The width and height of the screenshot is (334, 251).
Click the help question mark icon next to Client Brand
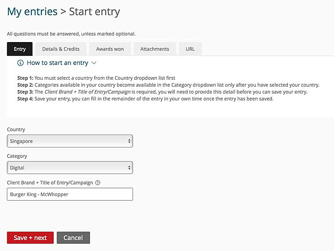pos(98,183)
